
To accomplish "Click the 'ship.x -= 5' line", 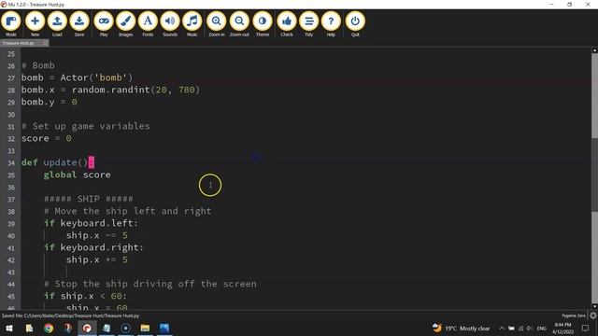I will click(x=97, y=235).
